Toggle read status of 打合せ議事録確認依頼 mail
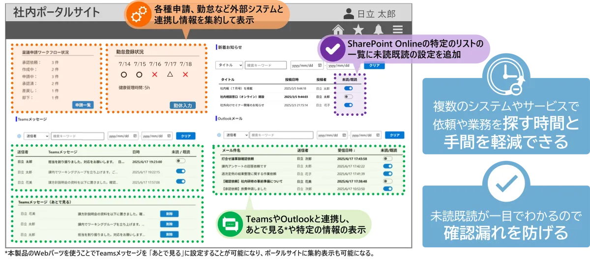The height and width of the screenshot is (263, 590). pos(388,159)
